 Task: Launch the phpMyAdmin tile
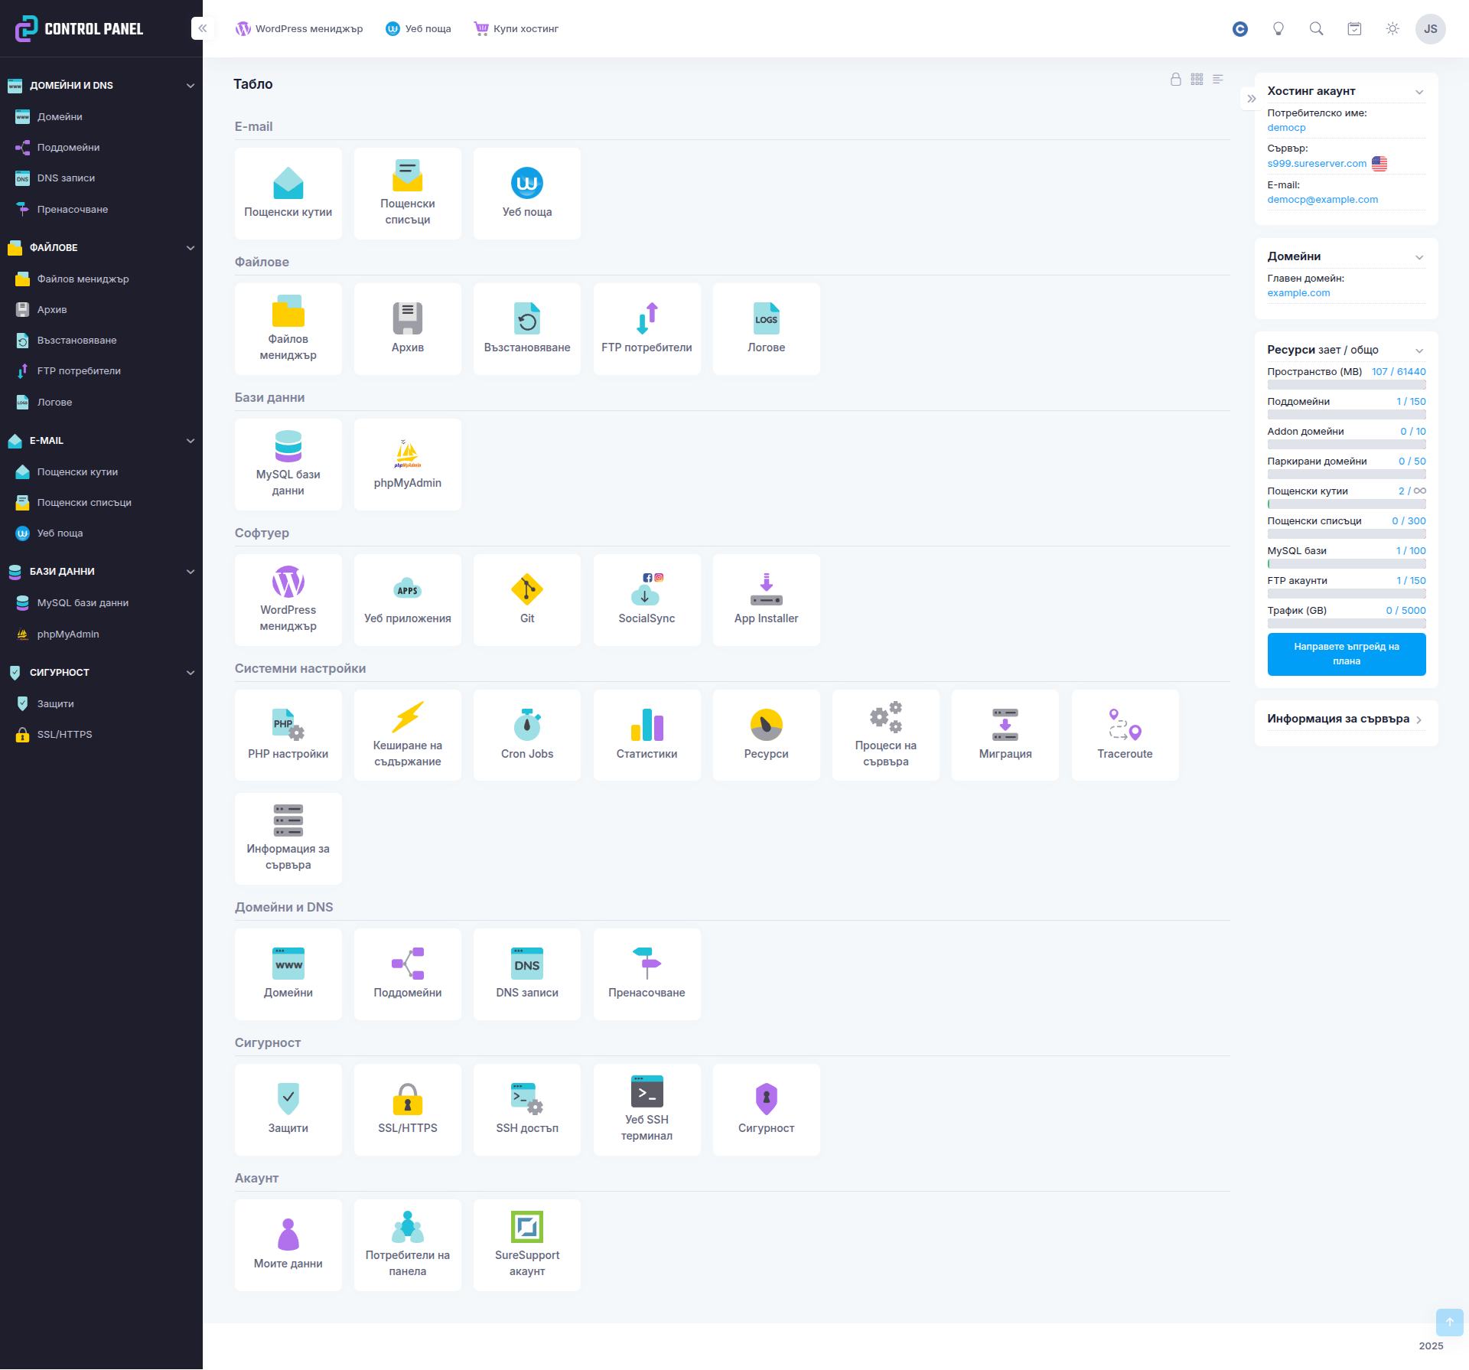coord(407,465)
